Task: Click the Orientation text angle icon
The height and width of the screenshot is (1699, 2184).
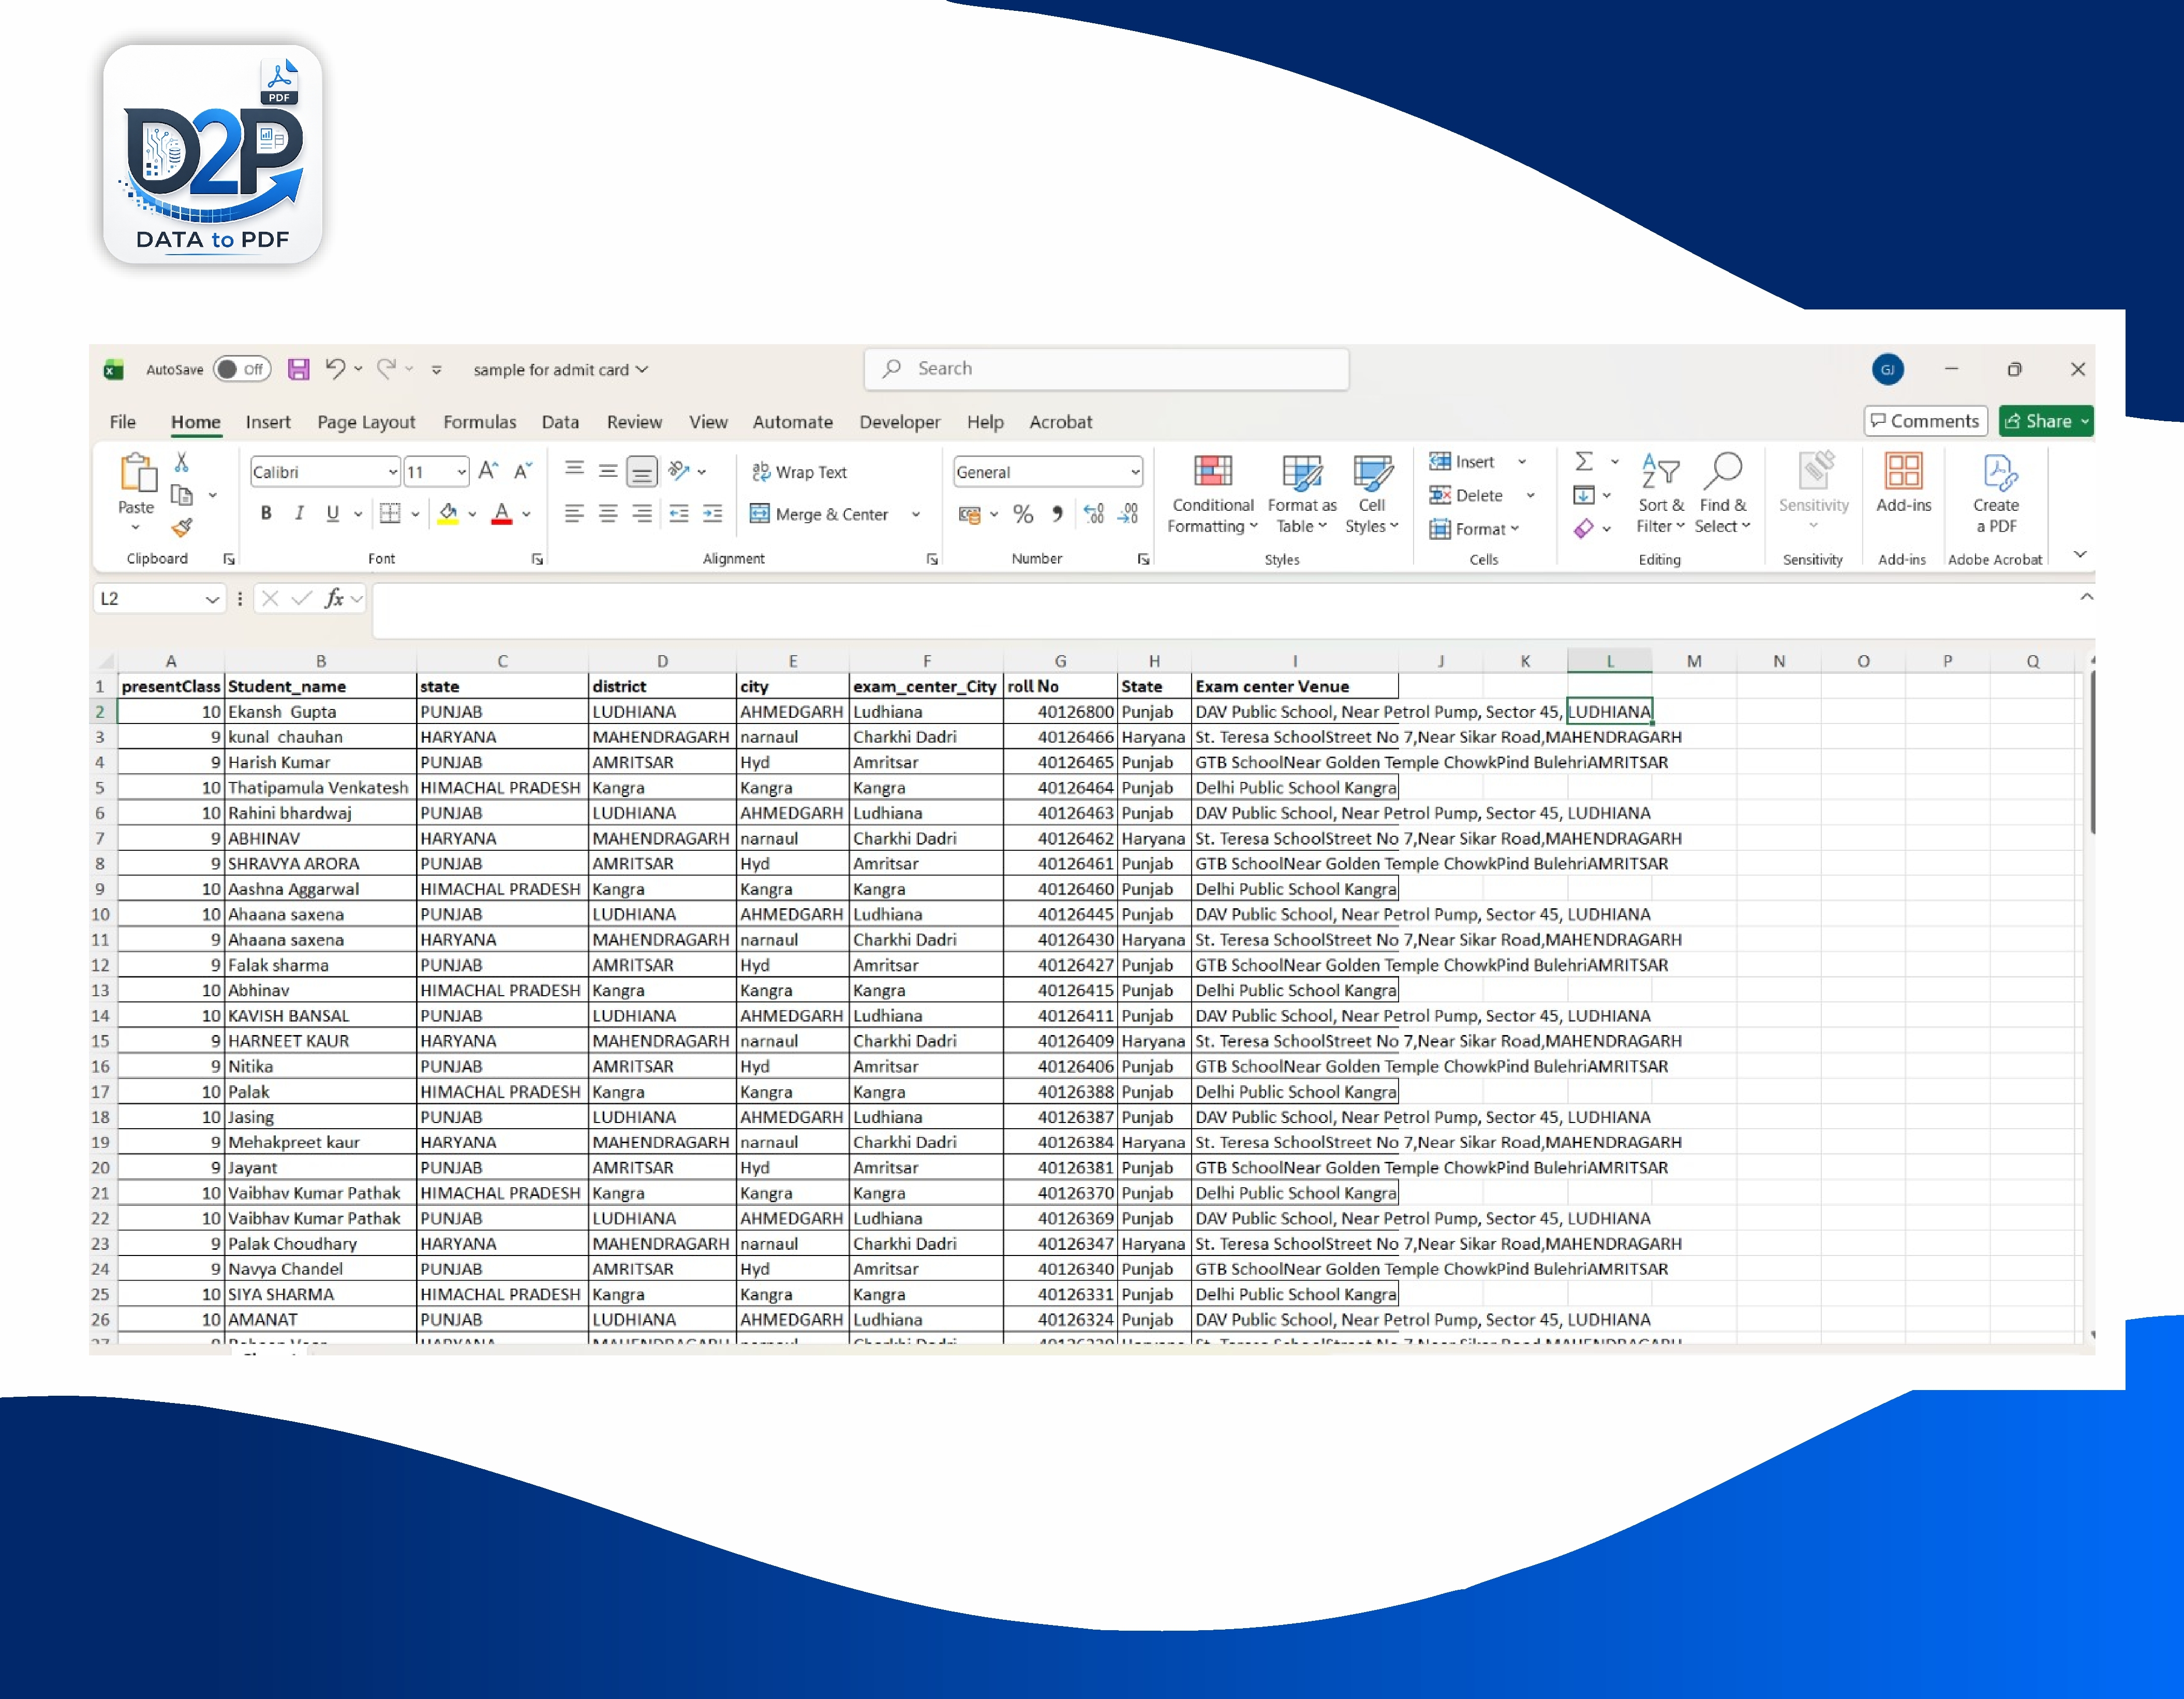Action: pos(679,470)
